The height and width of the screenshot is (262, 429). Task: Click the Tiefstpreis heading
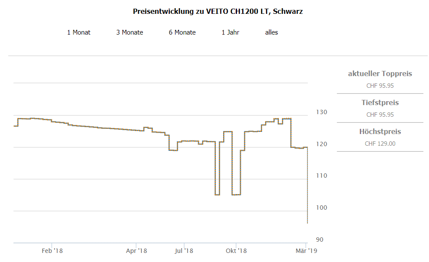coord(380,102)
